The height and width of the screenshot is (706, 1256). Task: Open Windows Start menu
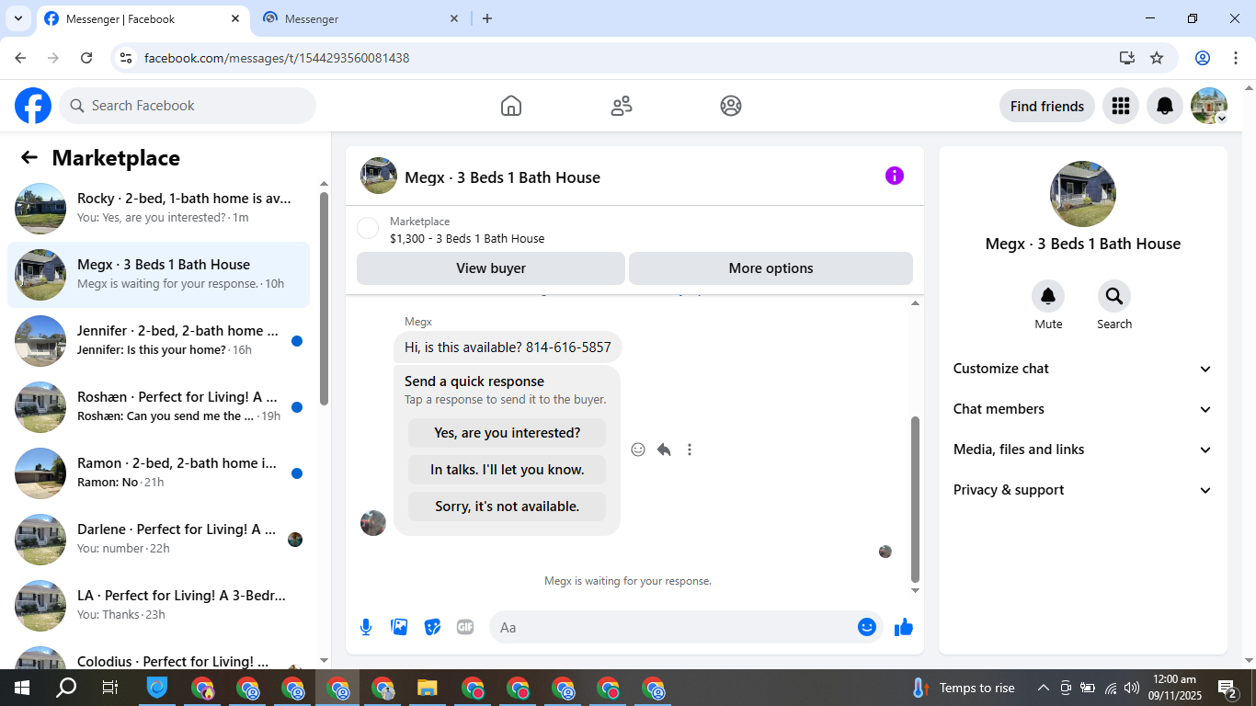(21, 688)
